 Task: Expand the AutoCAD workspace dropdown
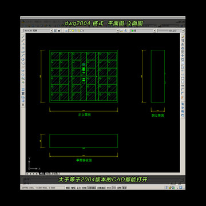[x=51, y=30]
